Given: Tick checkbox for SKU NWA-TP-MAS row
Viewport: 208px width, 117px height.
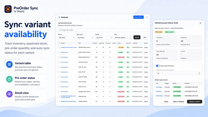Looking at the screenshot, I should pyautogui.click(x=59, y=67).
